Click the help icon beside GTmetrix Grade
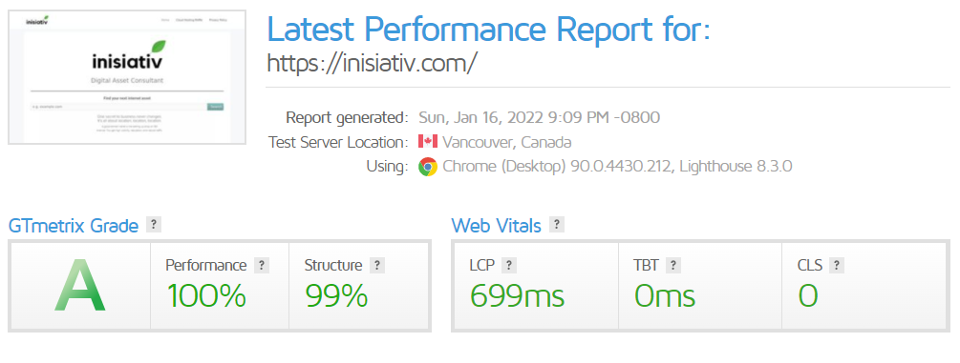Viewport: 960px width, 363px height. pos(154,225)
